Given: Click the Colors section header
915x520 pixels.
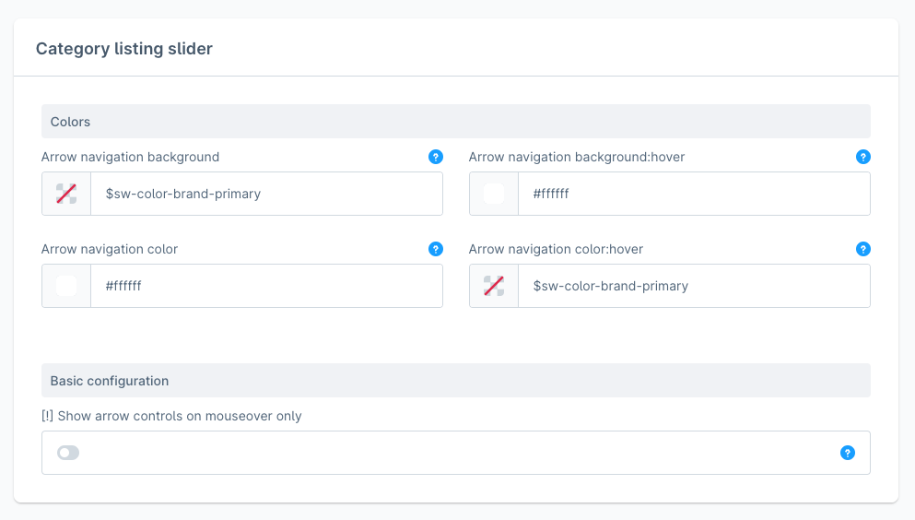Looking at the screenshot, I should (x=70, y=122).
